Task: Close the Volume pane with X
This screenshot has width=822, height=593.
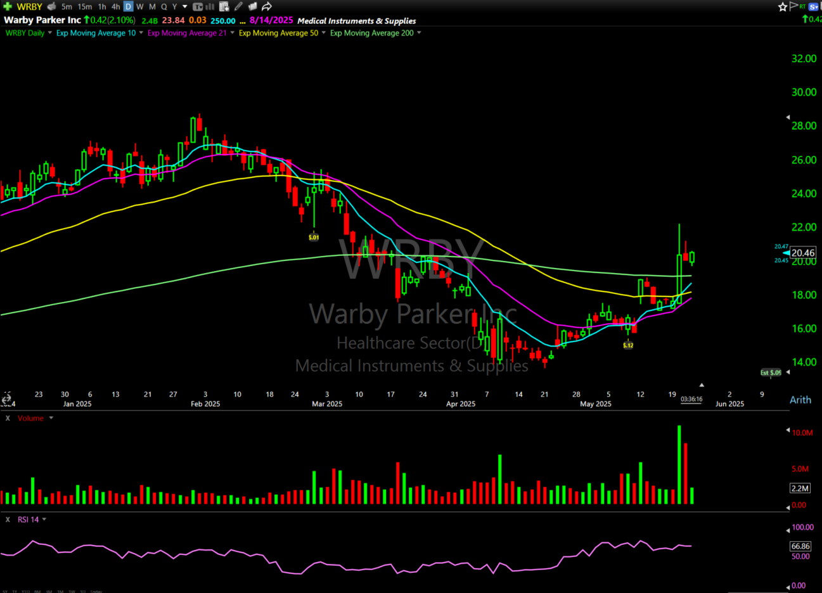Action: coord(8,418)
